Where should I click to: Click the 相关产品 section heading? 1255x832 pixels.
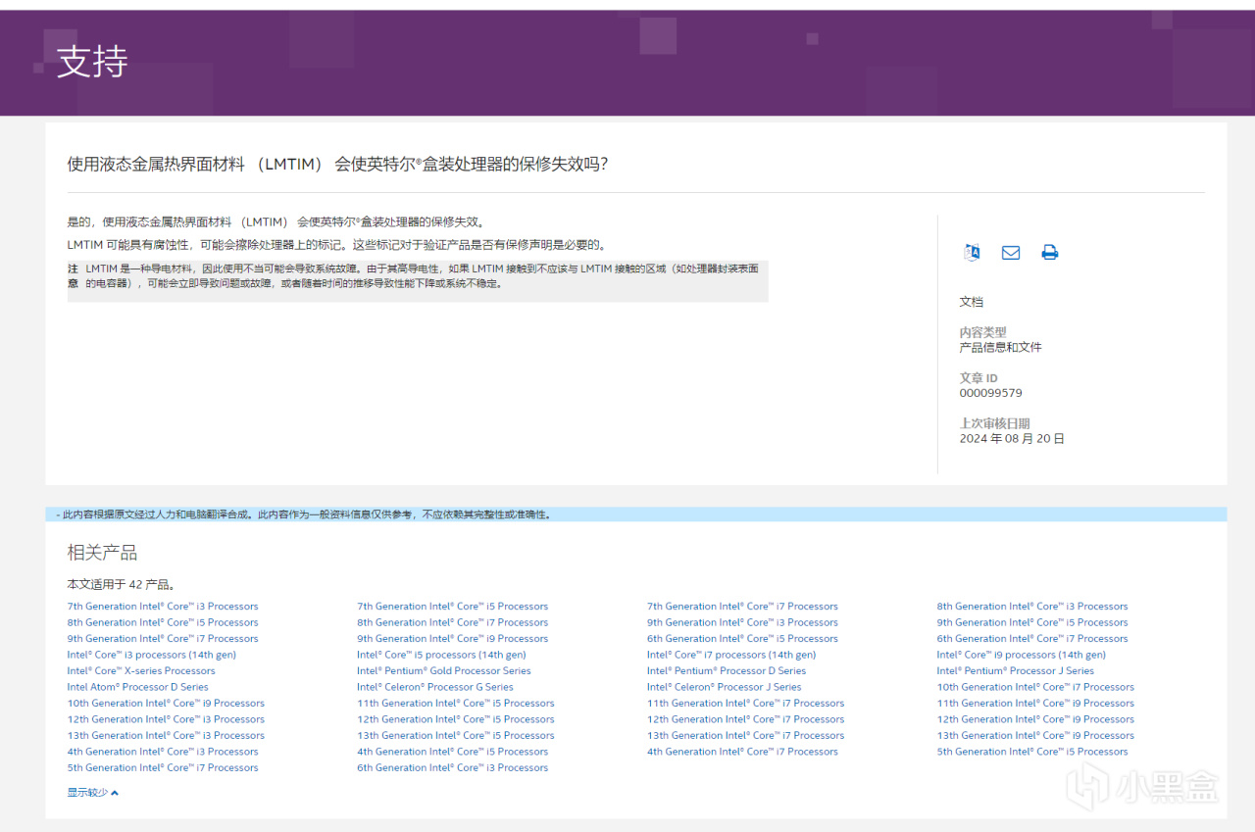click(102, 553)
